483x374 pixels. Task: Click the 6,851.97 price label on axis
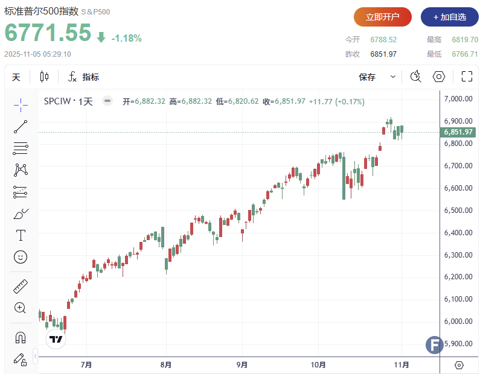click(x=458, y=132)
